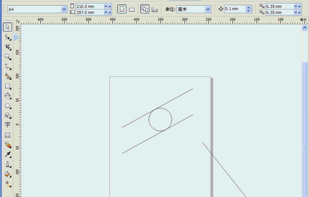Screen dimensions: 309x197
Task: Select the Freehand curve tool
Action: coord(8,67)
